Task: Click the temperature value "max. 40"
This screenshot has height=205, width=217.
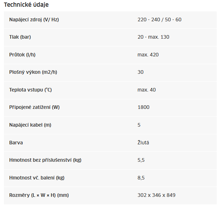Action: (146, 90)
